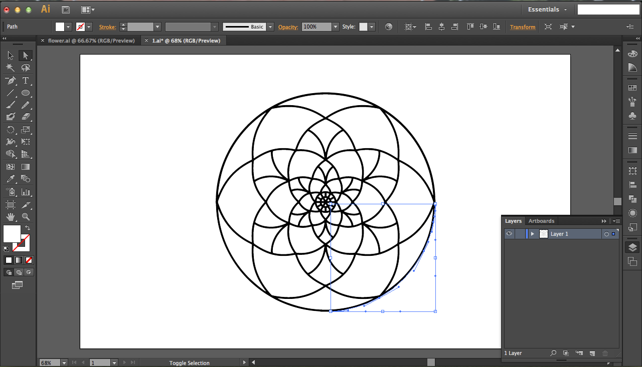Screen dimensions: 642x367
Task: Set fill to None in toolbox
Action: coord(29,260)
